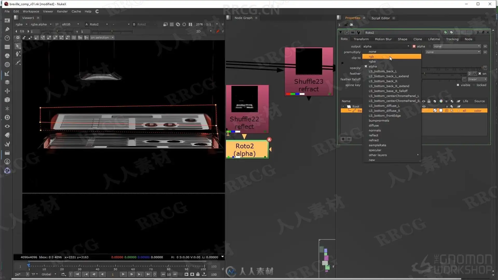The width and height of the screenshot is (498, 280).
Task: Open the Deep nodes D icon
Action: (x=7, y=117)
